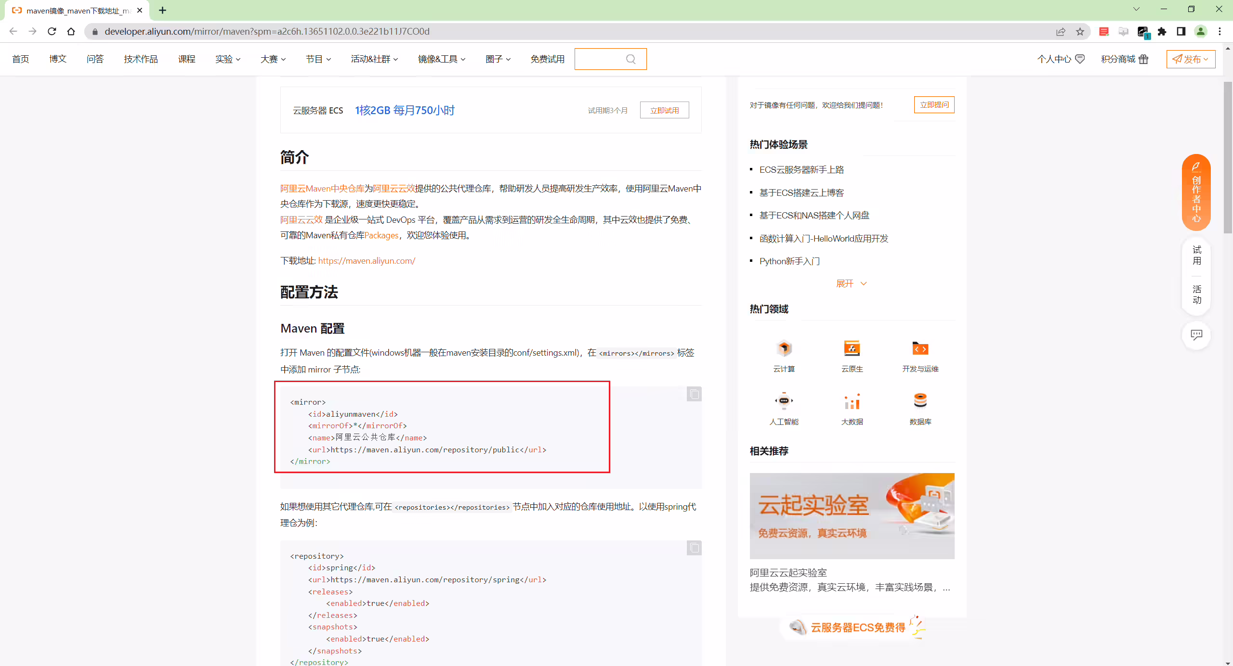Toggle the browser side panel icon
This screenshot has height=666, width=1233.
click(1181, 31)
